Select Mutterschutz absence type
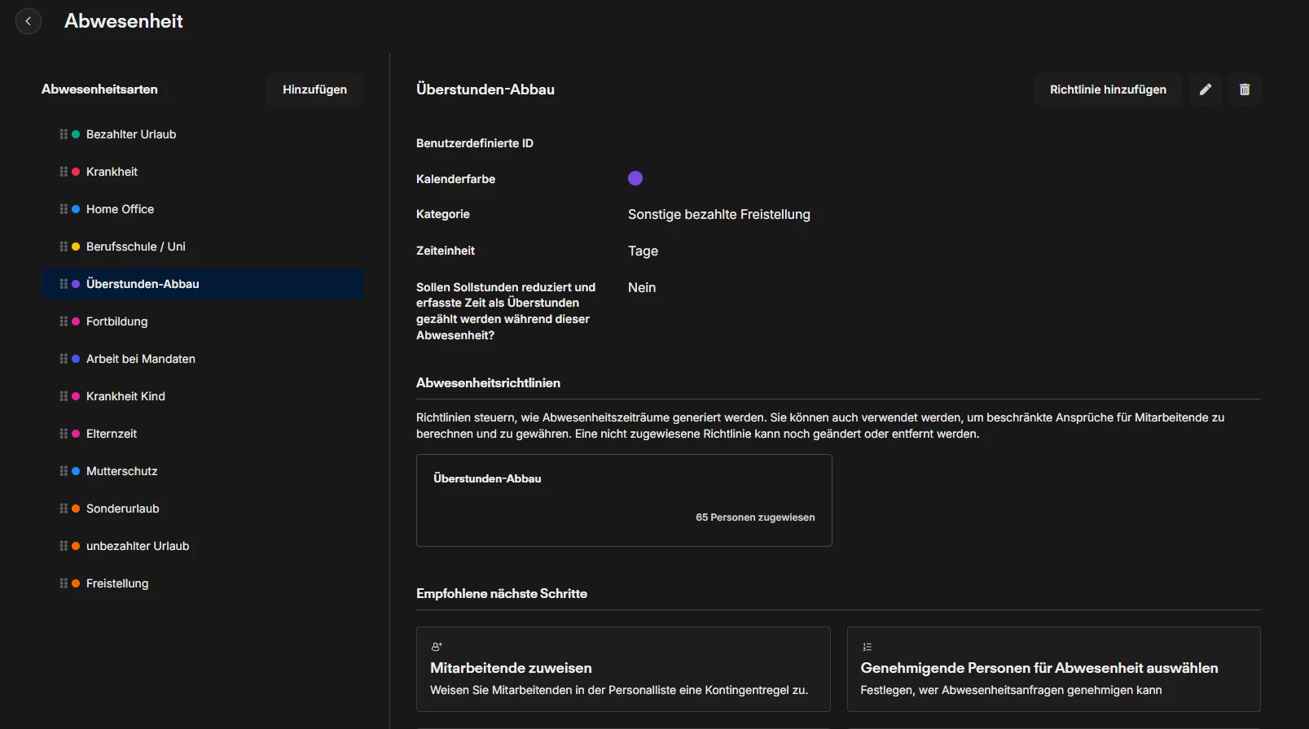The image size is (1309, 729). point(202,471)
